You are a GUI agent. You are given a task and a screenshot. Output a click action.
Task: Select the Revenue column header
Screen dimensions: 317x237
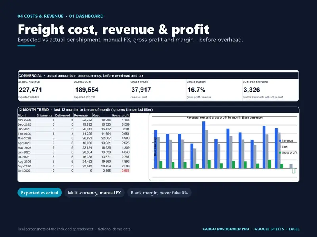pos(83,115)
